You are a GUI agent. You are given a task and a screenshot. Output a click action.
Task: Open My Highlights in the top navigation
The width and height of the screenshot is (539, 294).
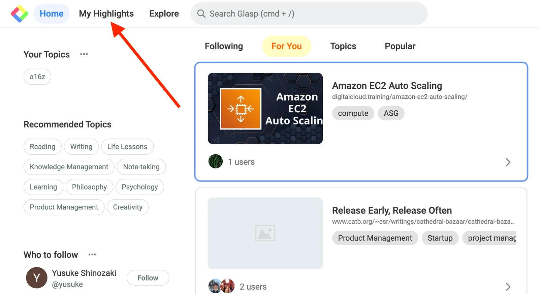[106, 13]
